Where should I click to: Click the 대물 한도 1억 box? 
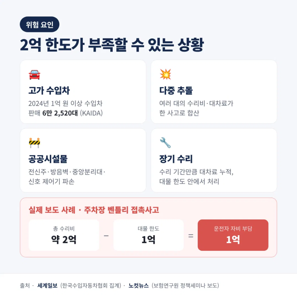point(149,235)
